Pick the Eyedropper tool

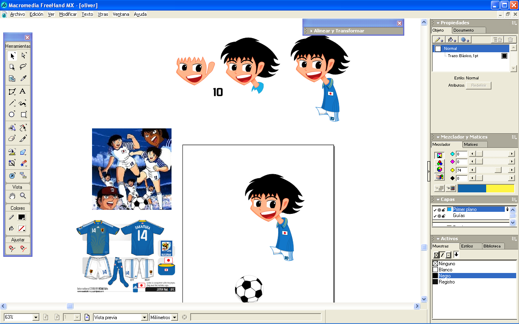(24, 79)
